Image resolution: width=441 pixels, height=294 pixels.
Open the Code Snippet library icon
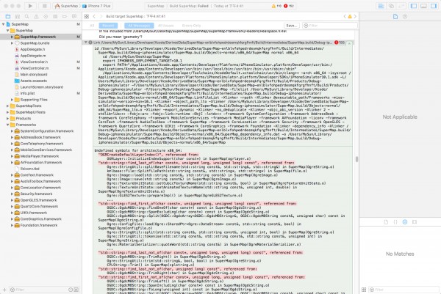395,222
